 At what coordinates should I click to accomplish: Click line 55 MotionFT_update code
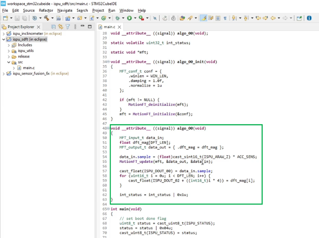(x=166, y=162)
